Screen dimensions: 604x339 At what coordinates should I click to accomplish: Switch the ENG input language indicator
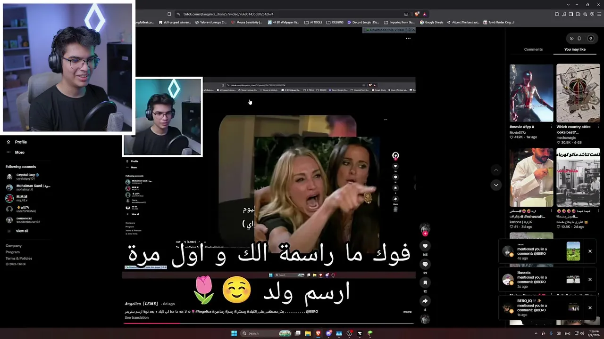[568, 333]
